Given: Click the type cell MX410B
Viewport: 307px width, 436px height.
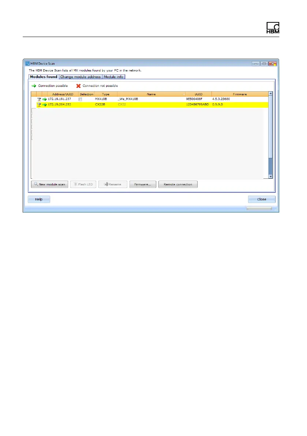Looking at the screenshot, I should pyautogui.click(x=101, y=99).
